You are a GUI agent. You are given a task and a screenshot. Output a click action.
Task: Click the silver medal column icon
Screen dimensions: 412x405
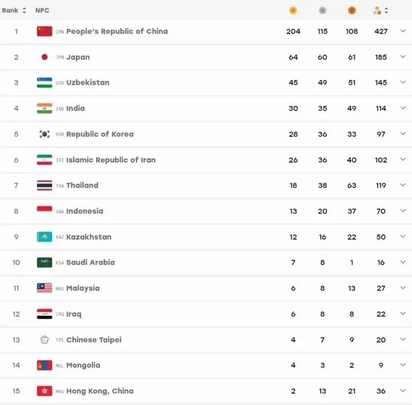pos(322,10)
